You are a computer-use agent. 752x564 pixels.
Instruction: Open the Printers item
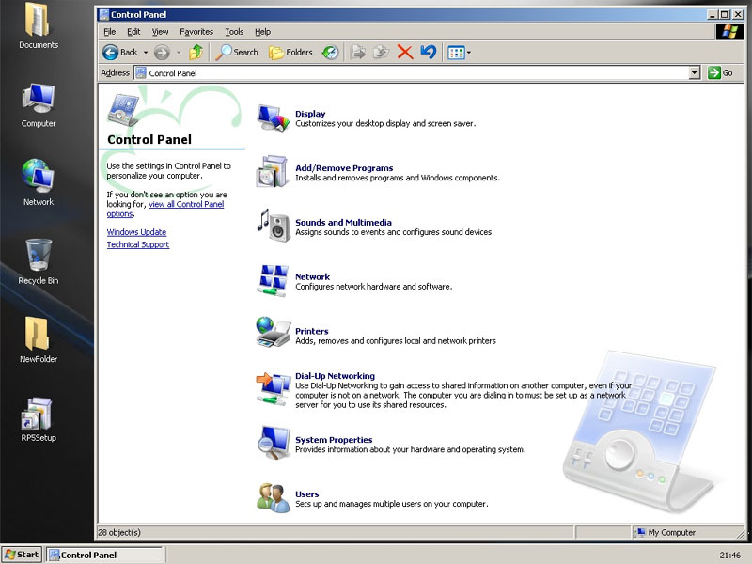(x=311, y=331)
